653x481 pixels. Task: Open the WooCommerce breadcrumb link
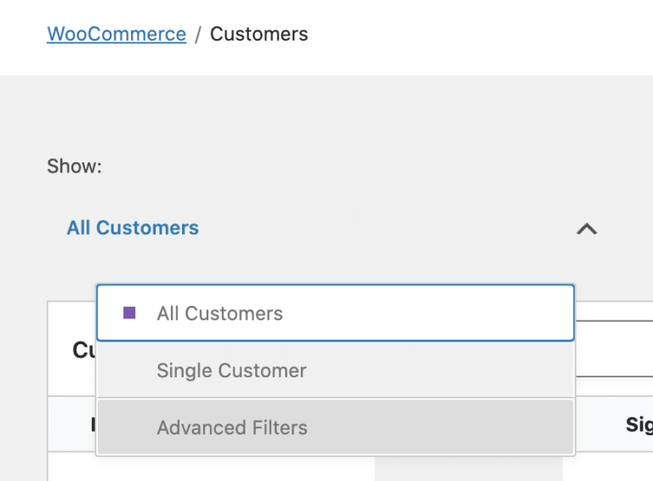[x=116, y=34]
